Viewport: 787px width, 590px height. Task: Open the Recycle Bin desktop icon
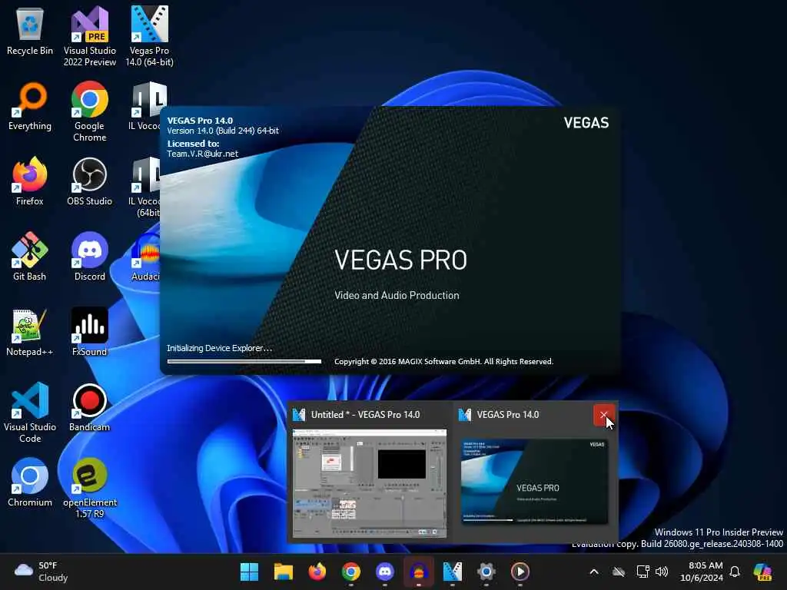click(x=30, y=31)
